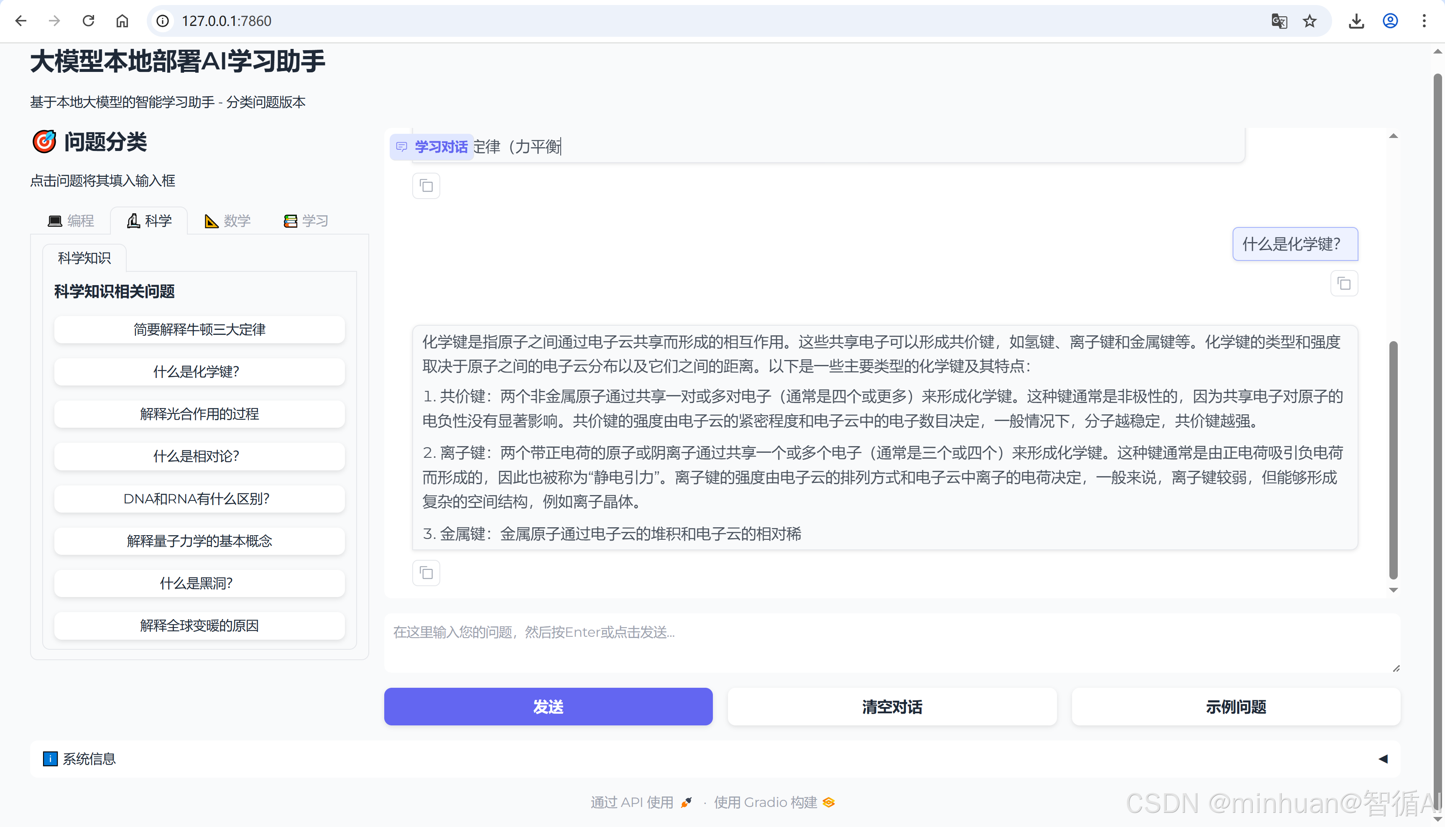Bookmark this page with the star icon
The image size is (1445, 827).
coord(1310,21)
